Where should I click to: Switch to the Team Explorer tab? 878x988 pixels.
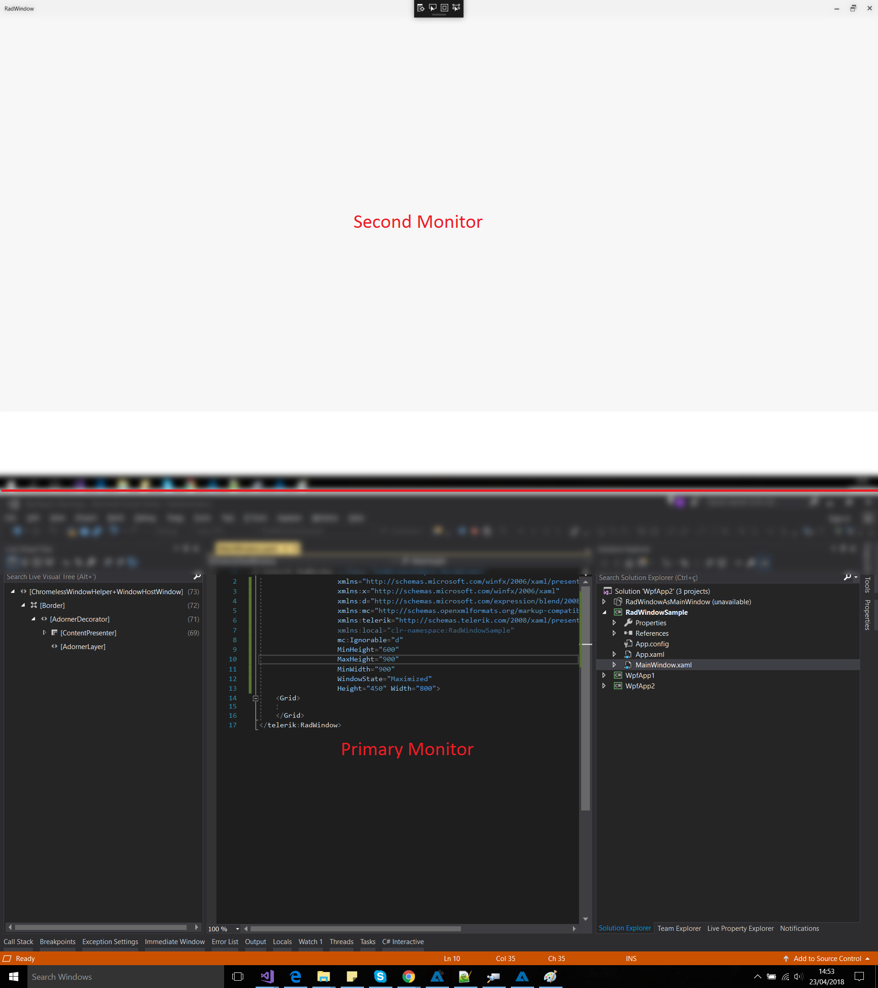tap(679, 929)
